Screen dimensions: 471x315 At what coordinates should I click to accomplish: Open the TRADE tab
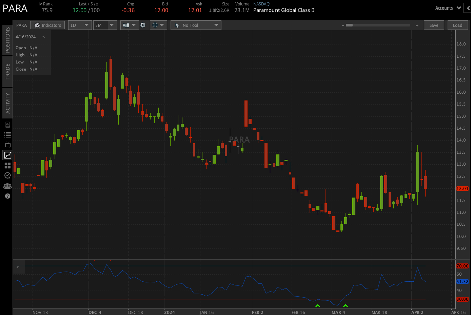[x=7, y=71]
